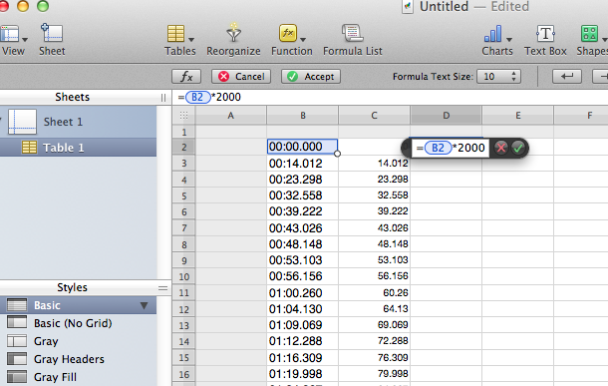The height and width of the screenshot is (386, 608).
Task: Open the Basic style dropdown triangle
Action: click(x=145, y=305)
